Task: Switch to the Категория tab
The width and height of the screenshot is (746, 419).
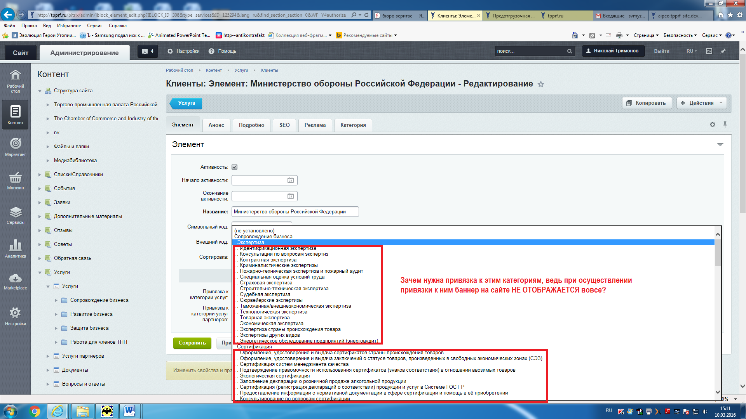Action: 353,125
